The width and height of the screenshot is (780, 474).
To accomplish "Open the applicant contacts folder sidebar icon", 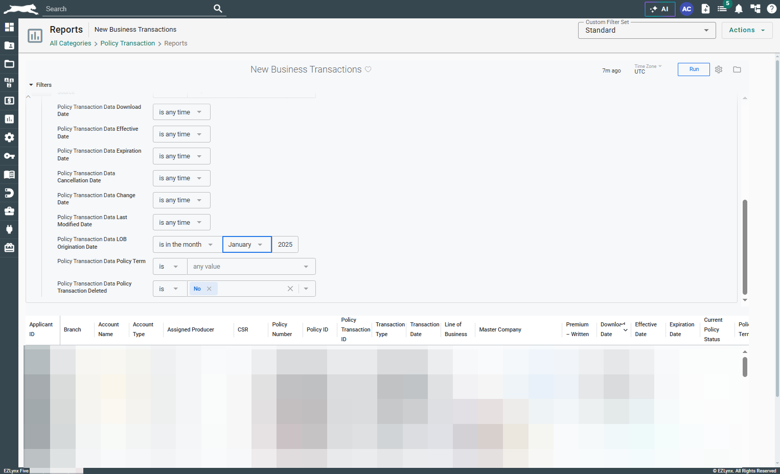I will 9,45.
